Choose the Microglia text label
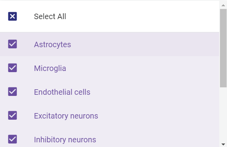This screenshot has width=227, height=147. point(50,68)
